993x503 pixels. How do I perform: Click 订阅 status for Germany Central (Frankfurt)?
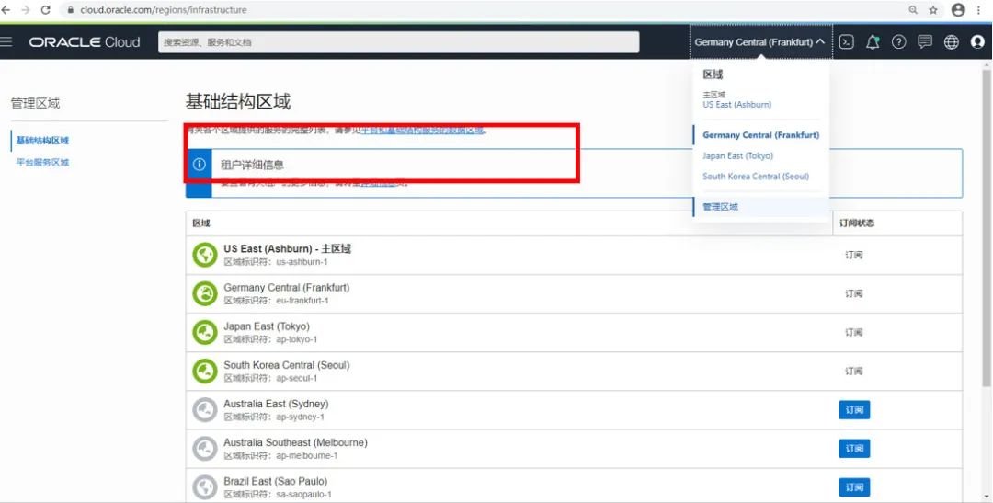[853, 293]
